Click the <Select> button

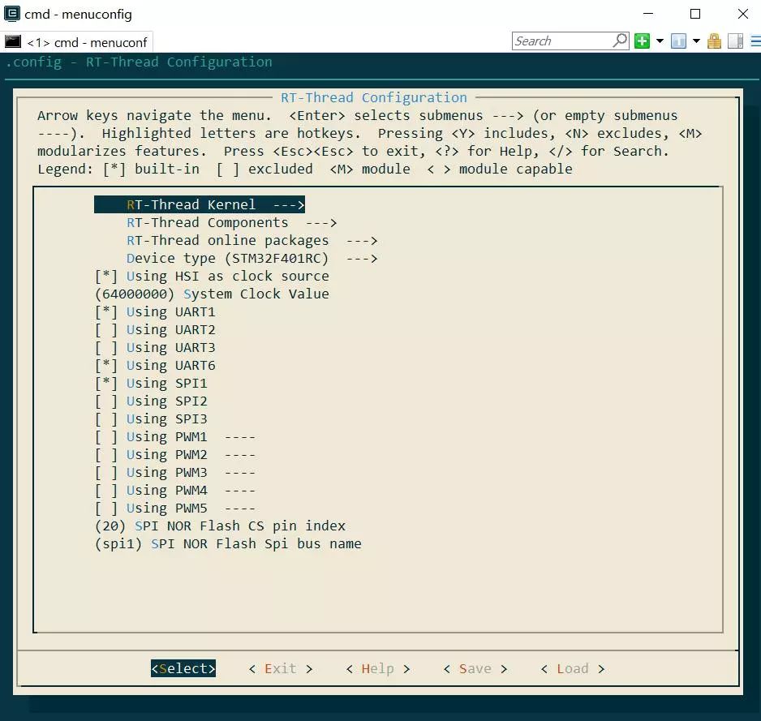point(183,668)
